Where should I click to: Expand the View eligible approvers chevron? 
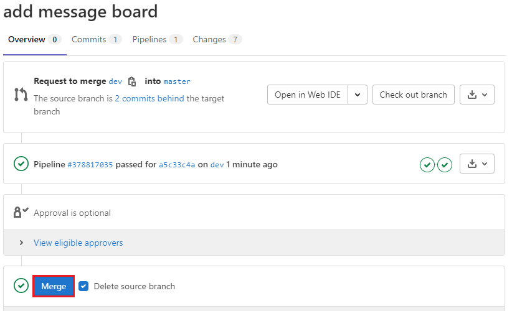(21, 243)
